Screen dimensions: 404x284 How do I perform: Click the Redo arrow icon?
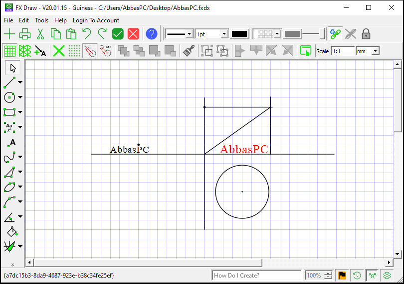point(102,34)
